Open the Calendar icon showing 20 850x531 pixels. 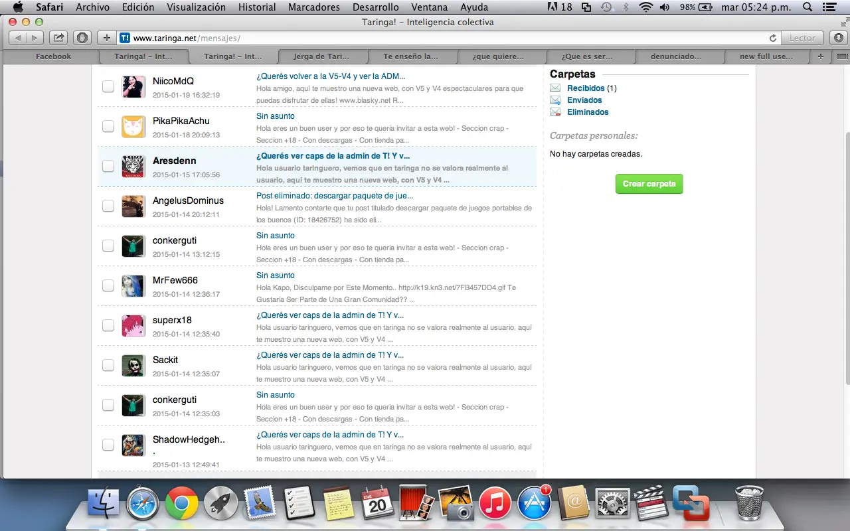(x=377, y=502)
